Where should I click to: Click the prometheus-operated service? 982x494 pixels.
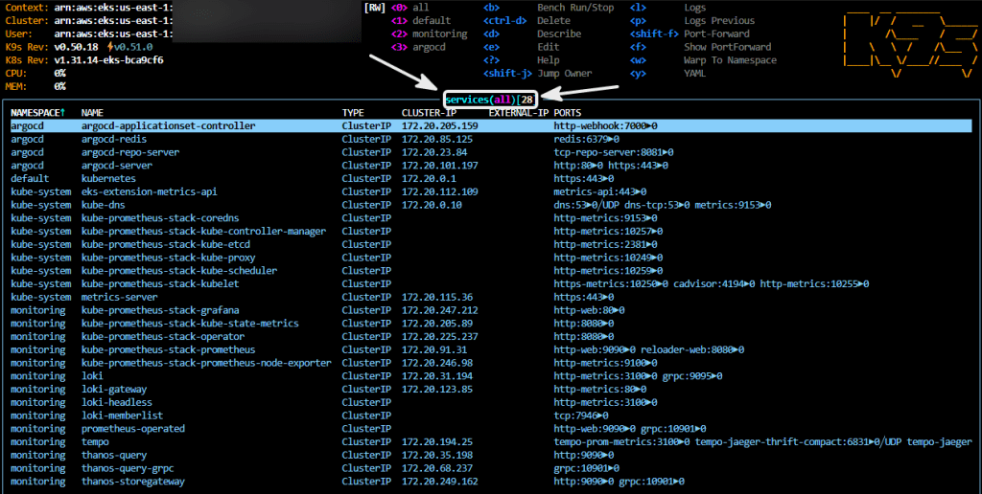[x=132, y=428]
